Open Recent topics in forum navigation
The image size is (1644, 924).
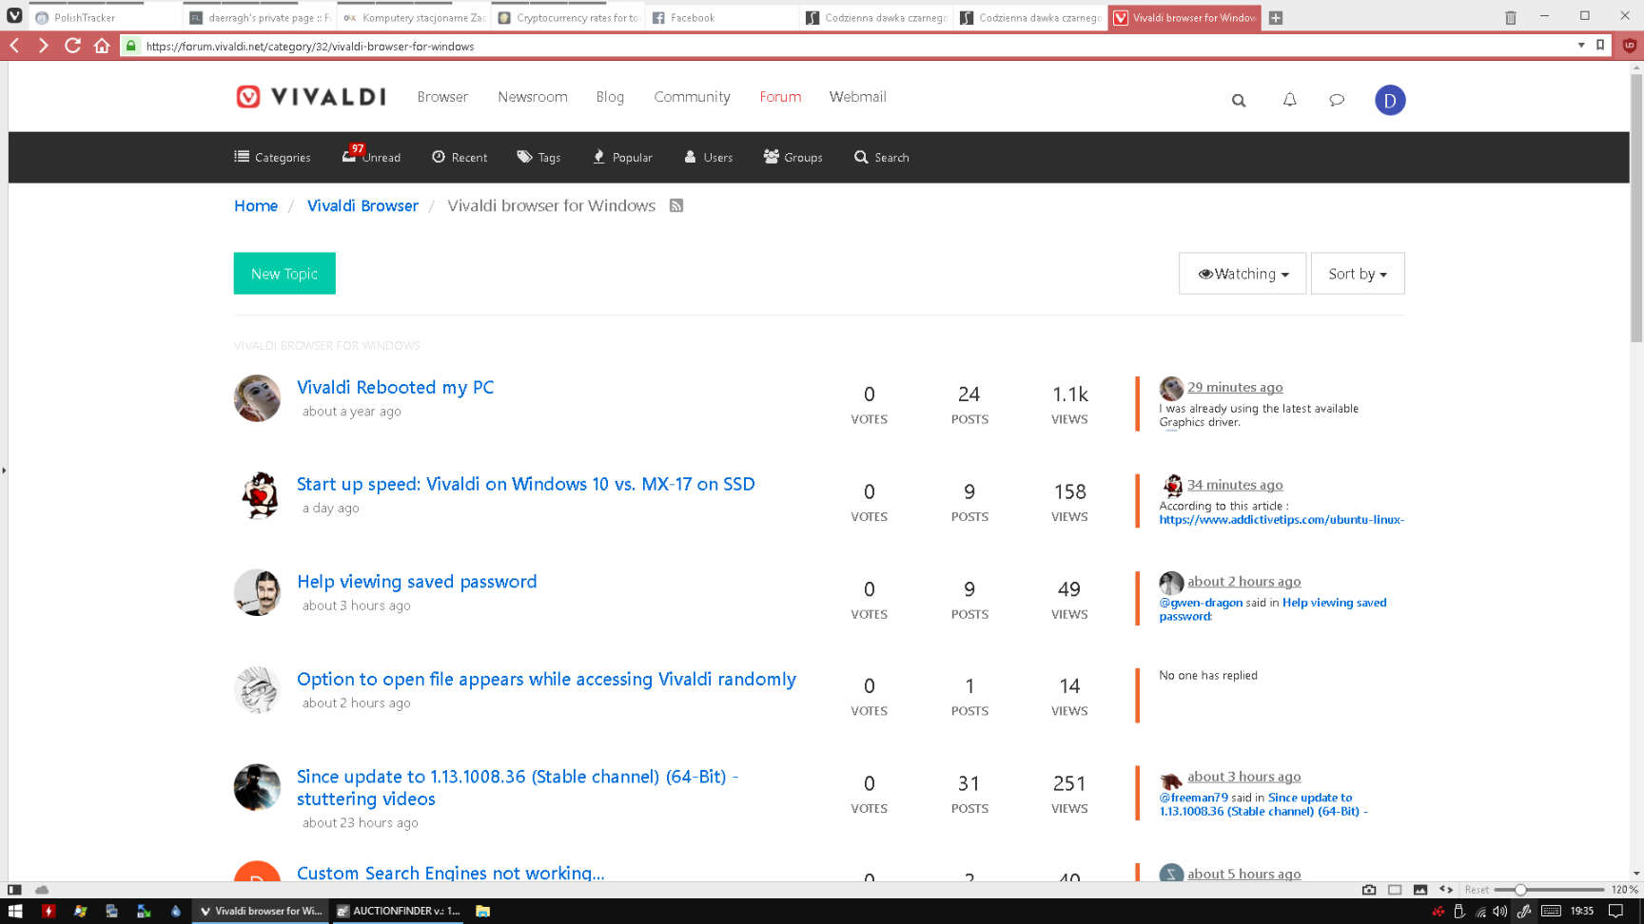460,157
